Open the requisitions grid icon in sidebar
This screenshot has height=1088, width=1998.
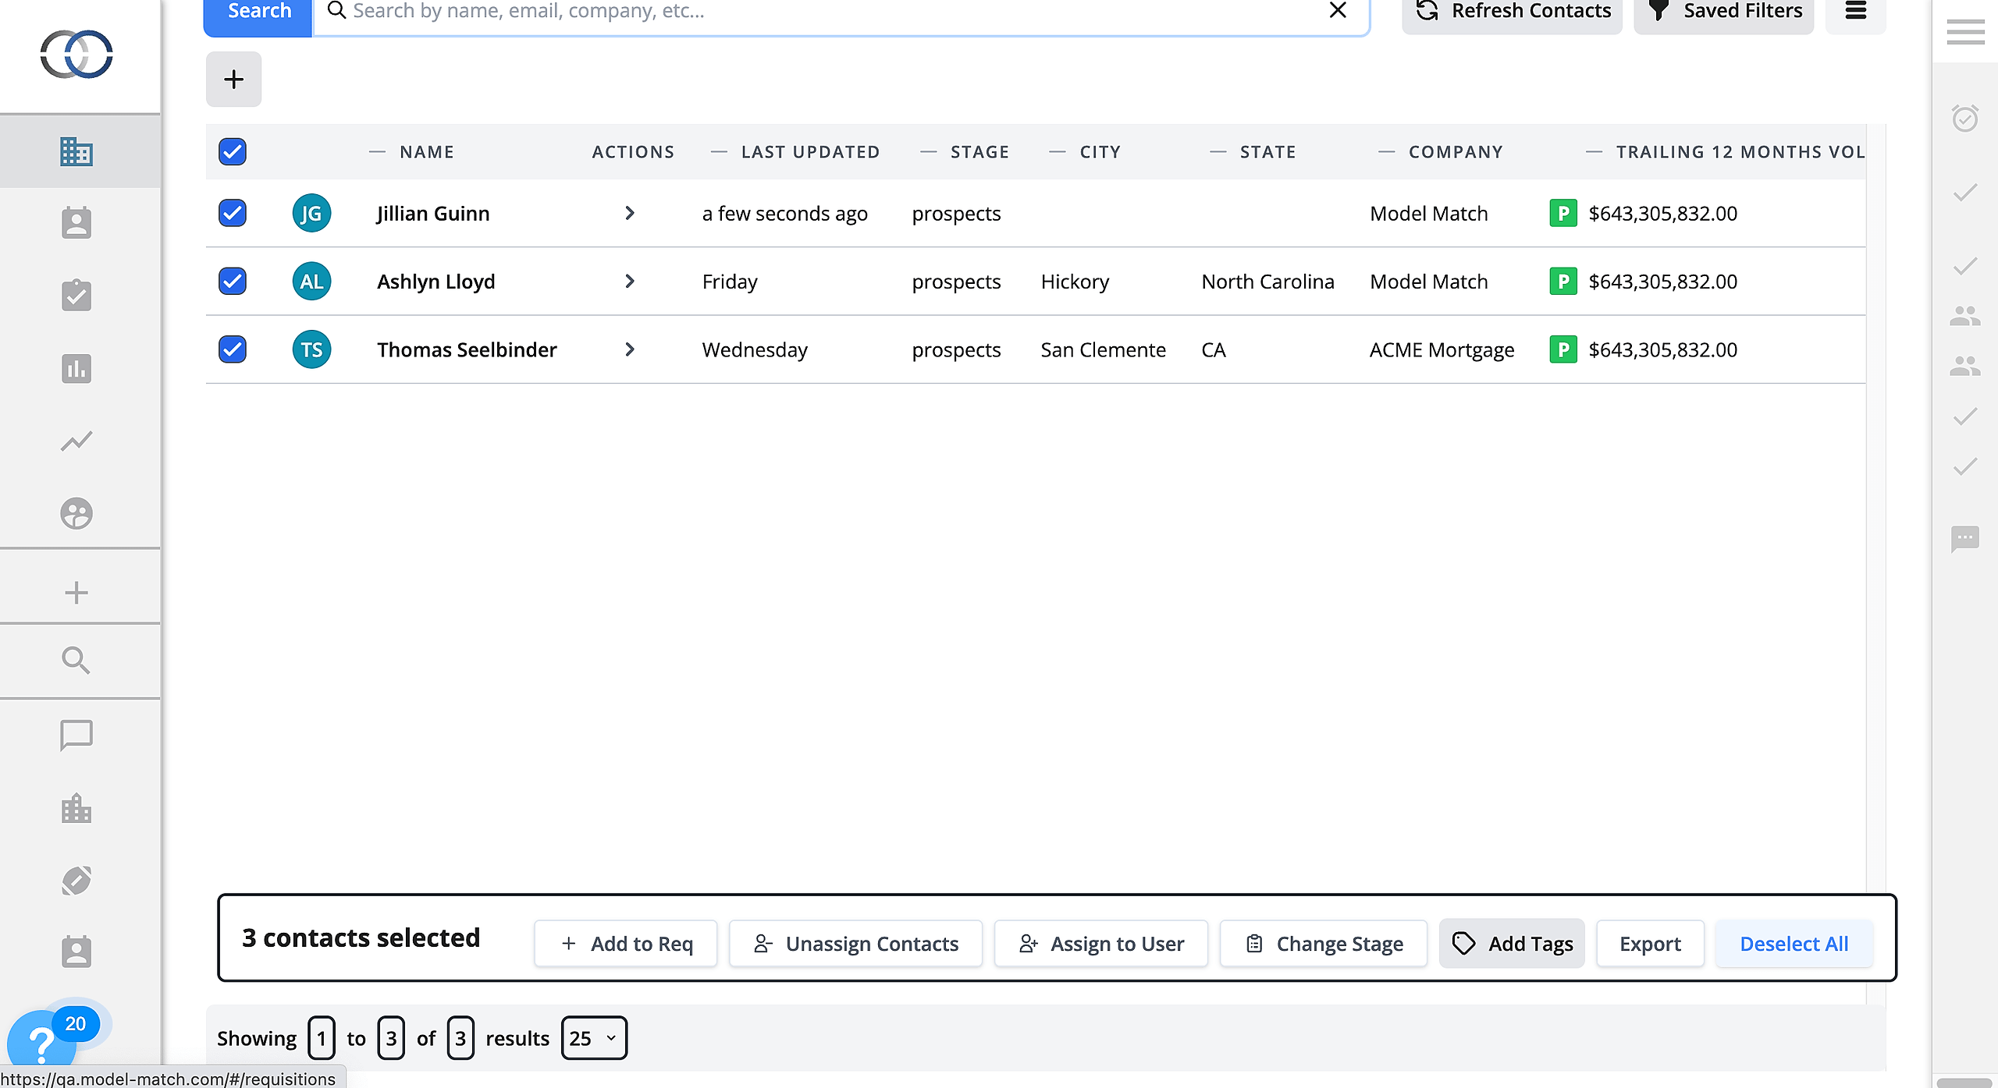click(76, 151)
